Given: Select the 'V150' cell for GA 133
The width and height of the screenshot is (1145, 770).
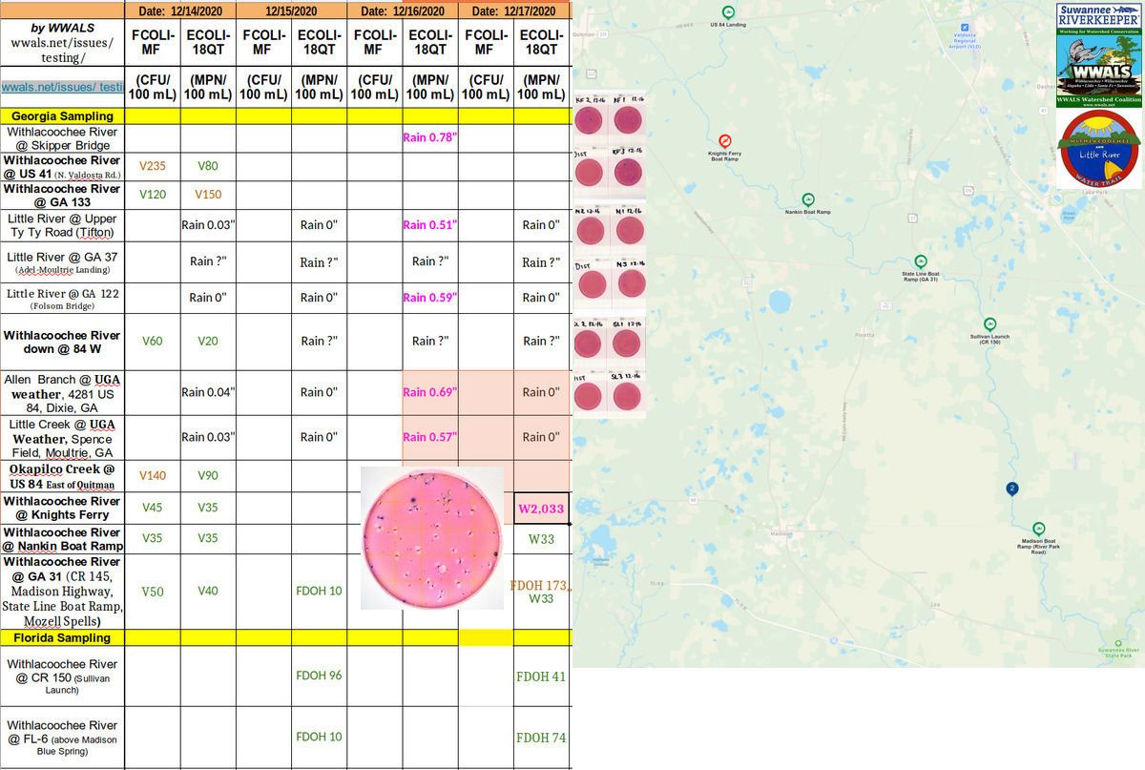Looking at the screenshot, I should 208,195.
